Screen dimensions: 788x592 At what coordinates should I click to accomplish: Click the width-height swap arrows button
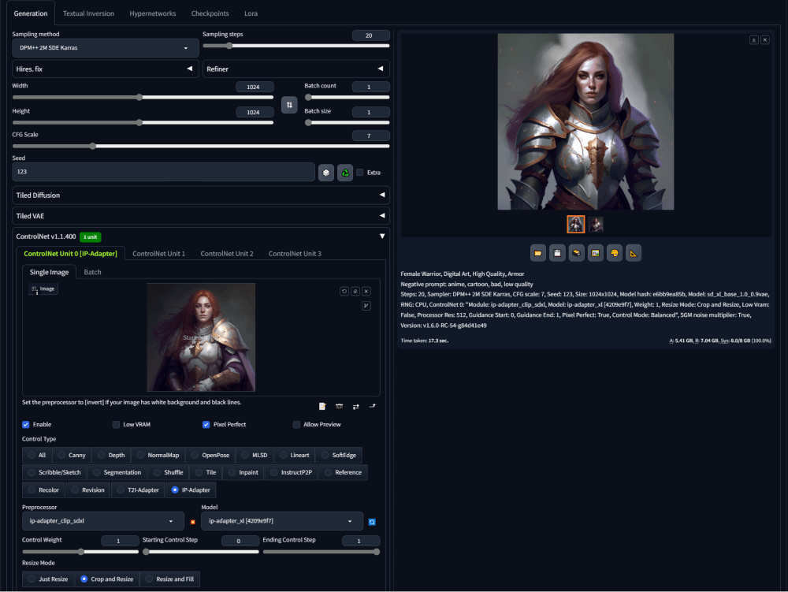tap(289, 104)
